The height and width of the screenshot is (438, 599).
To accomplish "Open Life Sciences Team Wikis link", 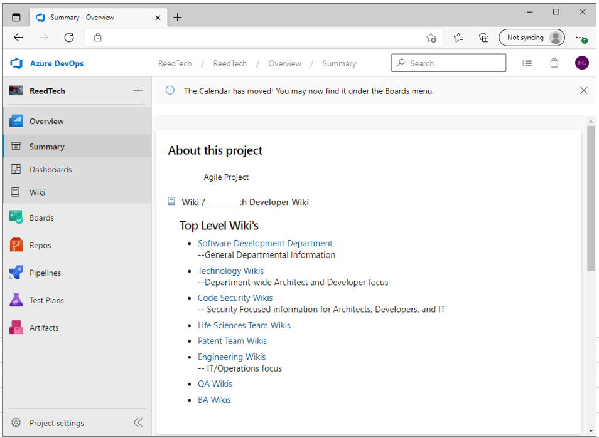I will pyautogui.click(x=244, y=325).
